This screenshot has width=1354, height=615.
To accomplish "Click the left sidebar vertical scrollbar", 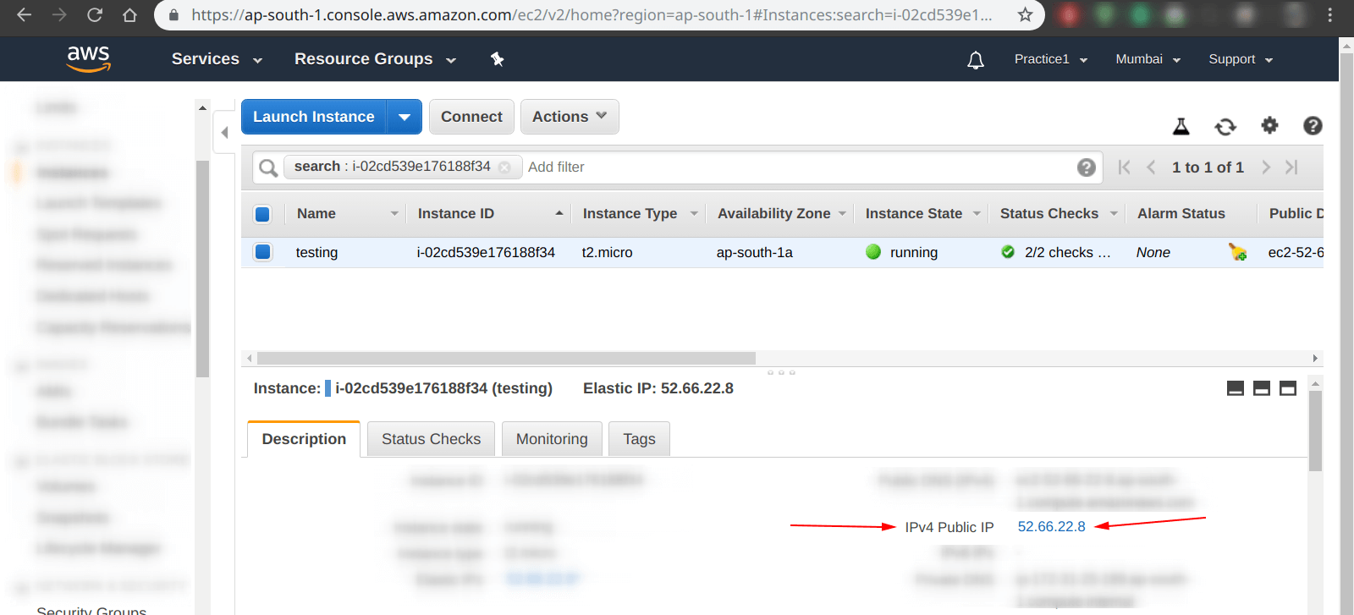I will coord(202,268).
